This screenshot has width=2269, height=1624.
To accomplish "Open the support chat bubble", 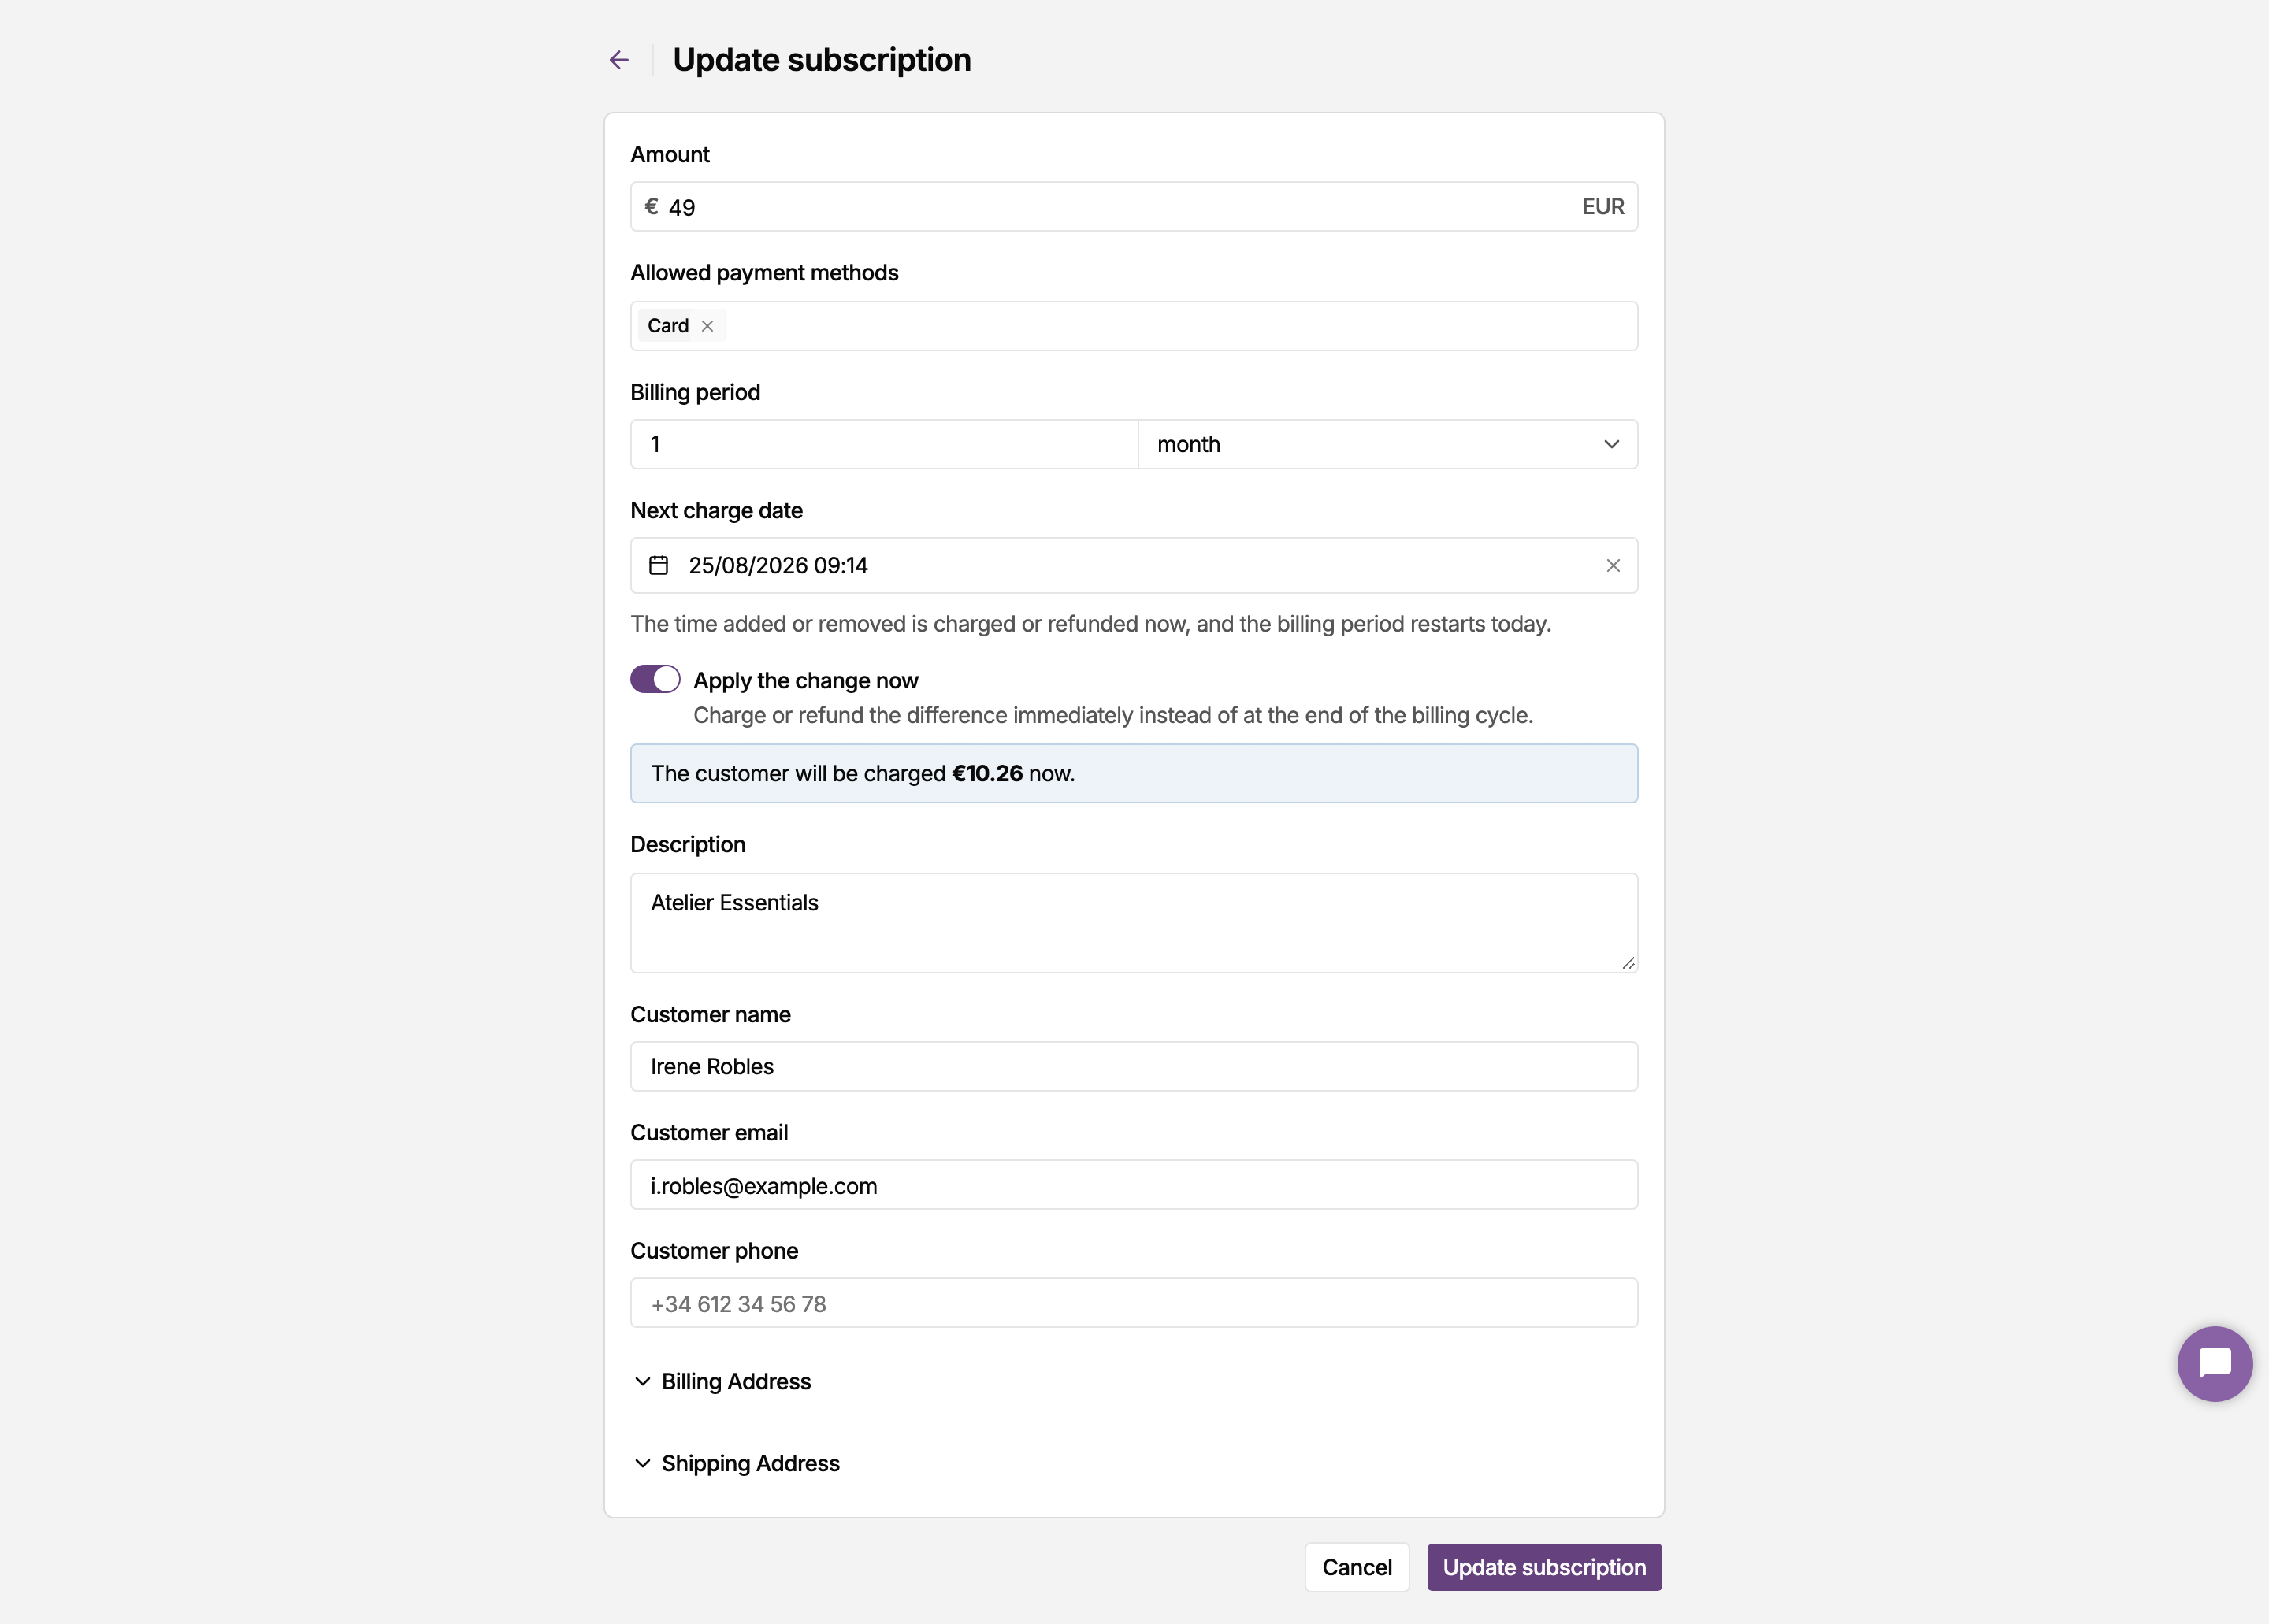I will point(2214,1363).
